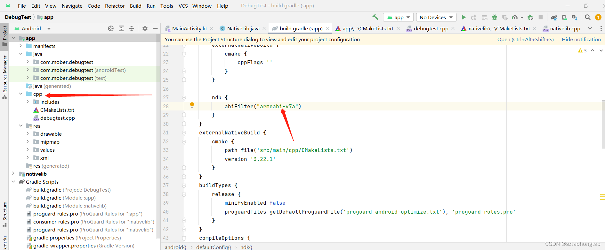Click the Make Project hammer icon

coord(375,17)
